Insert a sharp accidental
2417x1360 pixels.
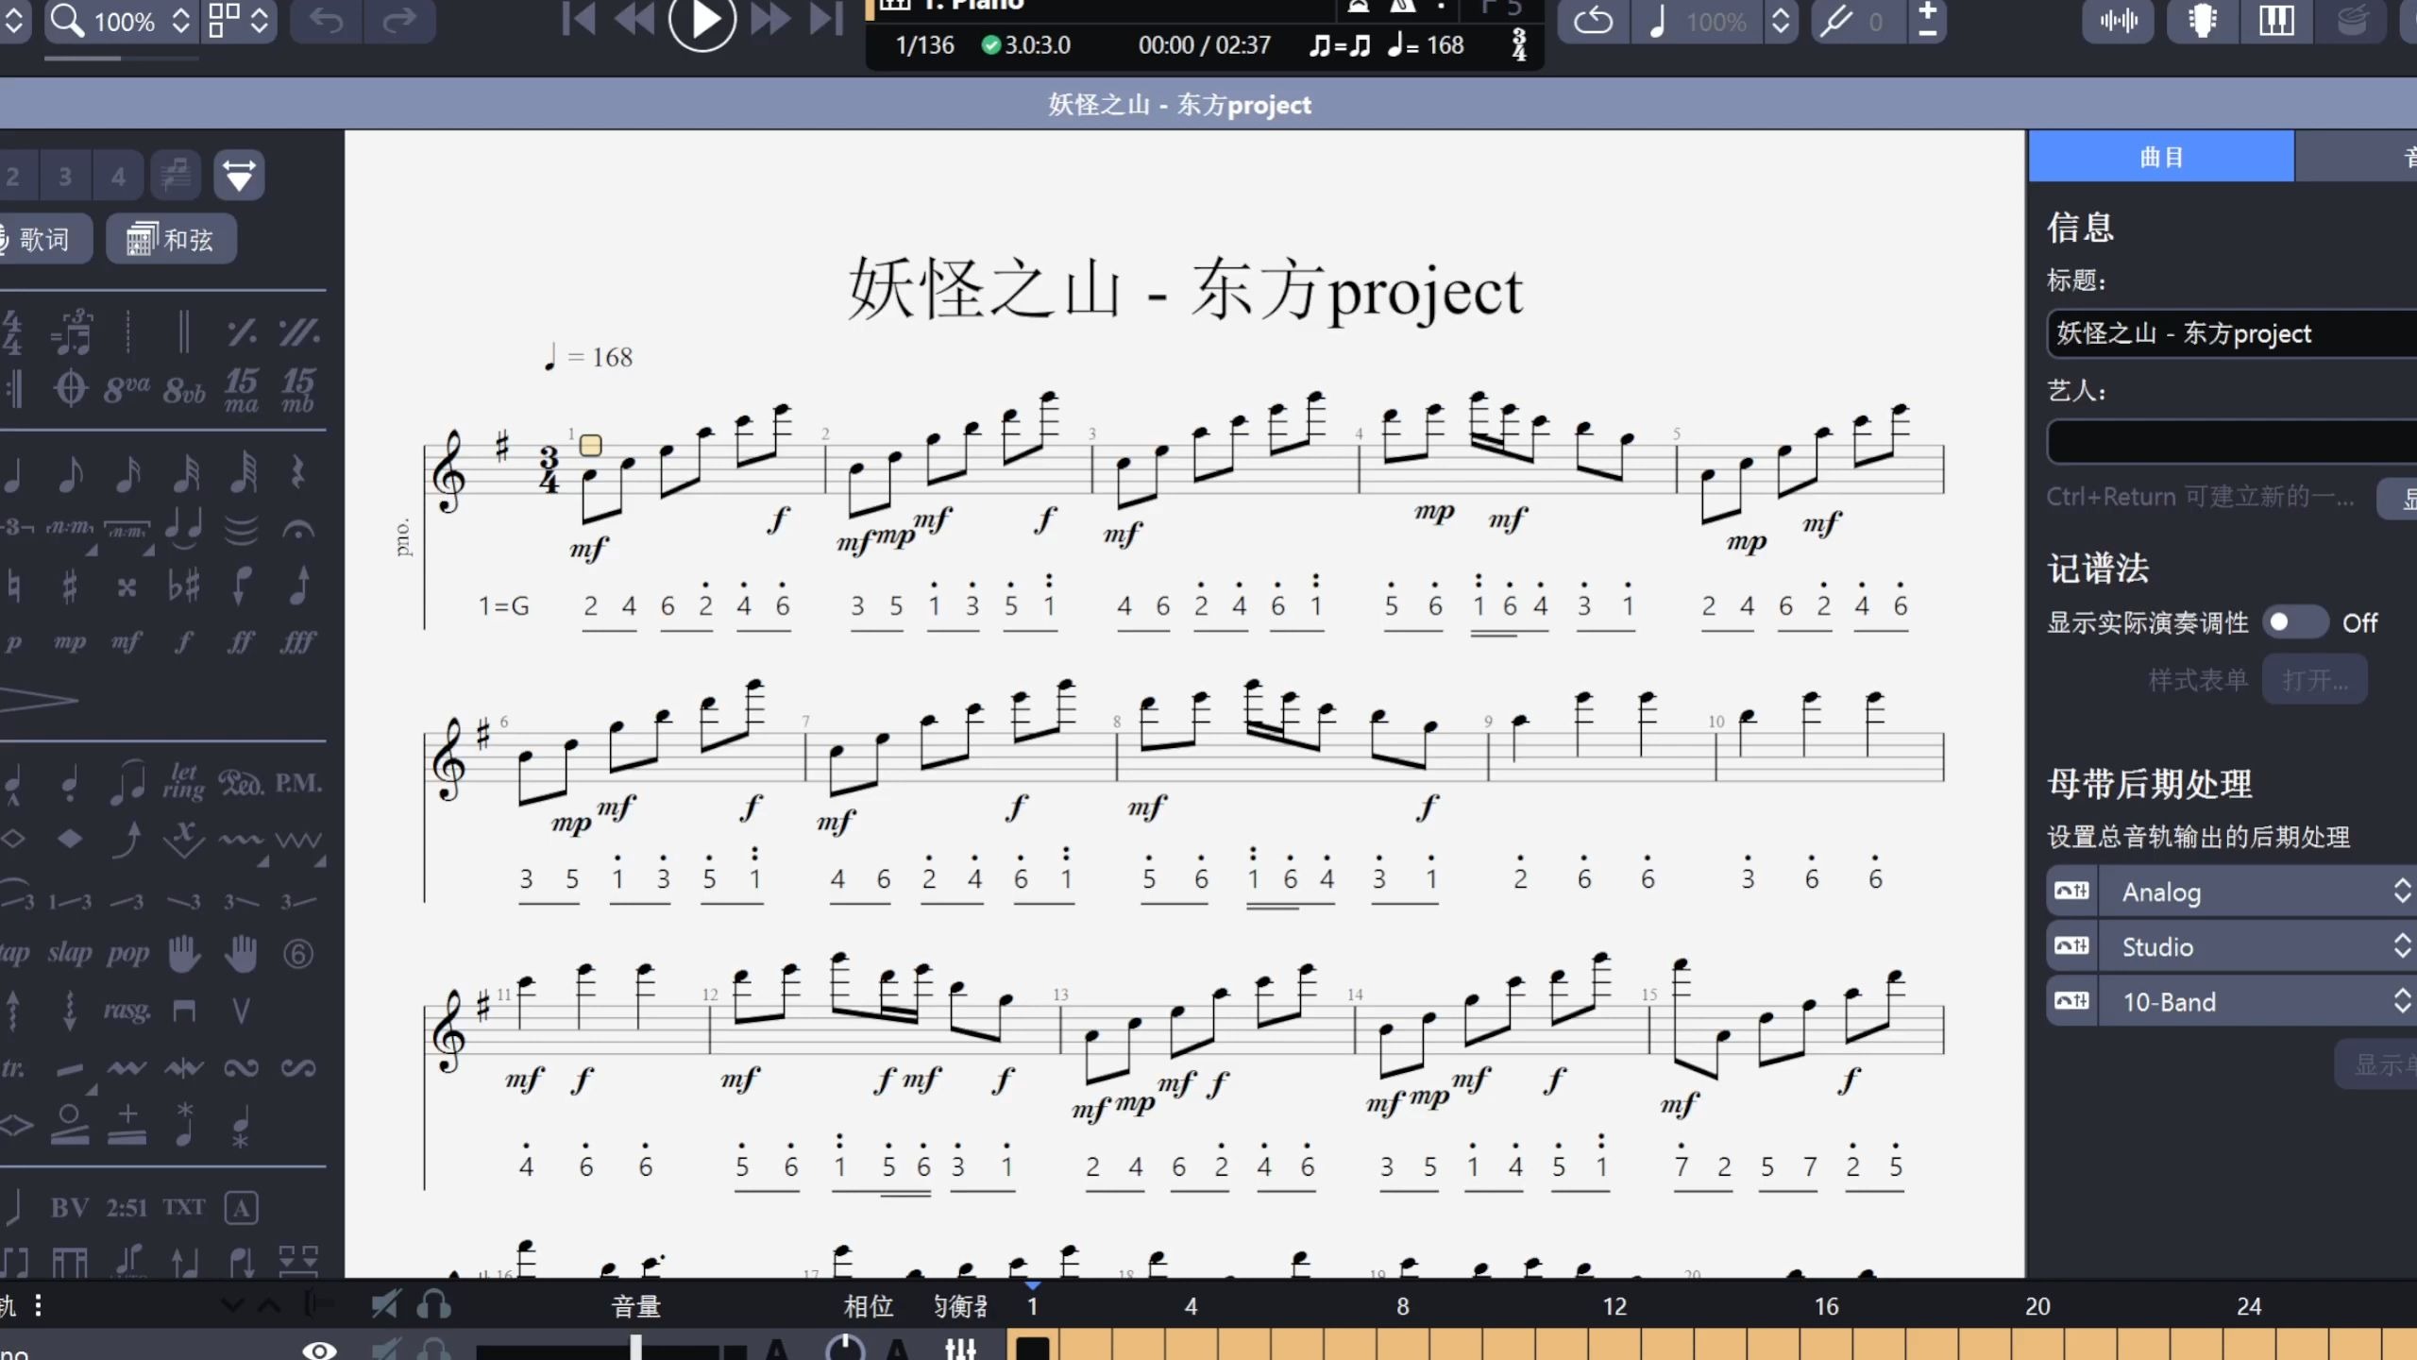pyautogui.click(x=70, y=586)
